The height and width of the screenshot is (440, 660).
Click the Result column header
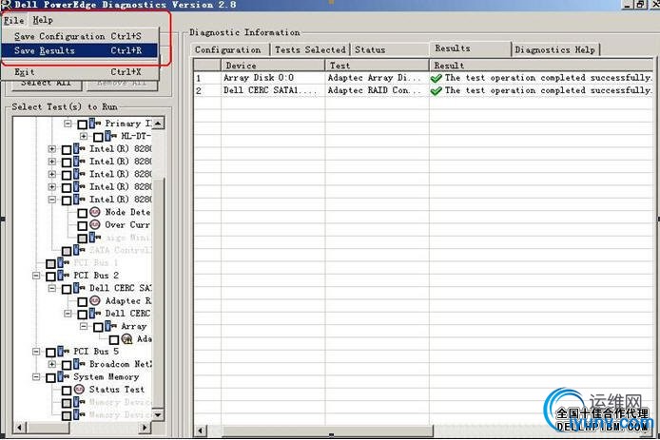(541, 66)
